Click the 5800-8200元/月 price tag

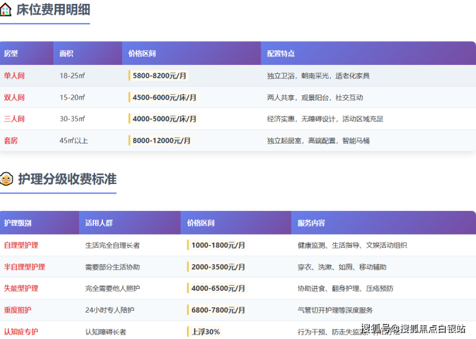coord(160,76)
